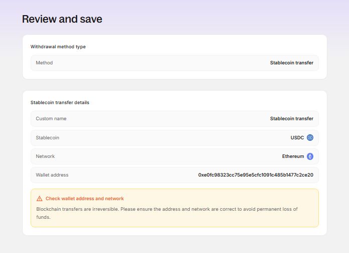This screenshot has height=253, width=349.
Task: Click Withdrawal method type section title
Action: click(x=58, y=47)
